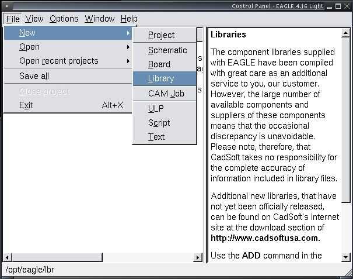Viewport: 353px width, 279px height.
Task: Click Save all in File menu
Action: [34, 76]
